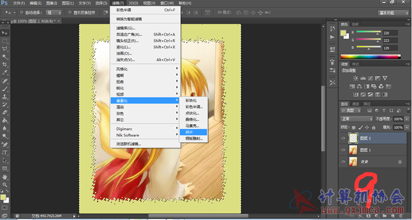This screenshot has height=220, width=412.
Task: Hide layer 图层 2 eye icon
Action: (343, 138)
